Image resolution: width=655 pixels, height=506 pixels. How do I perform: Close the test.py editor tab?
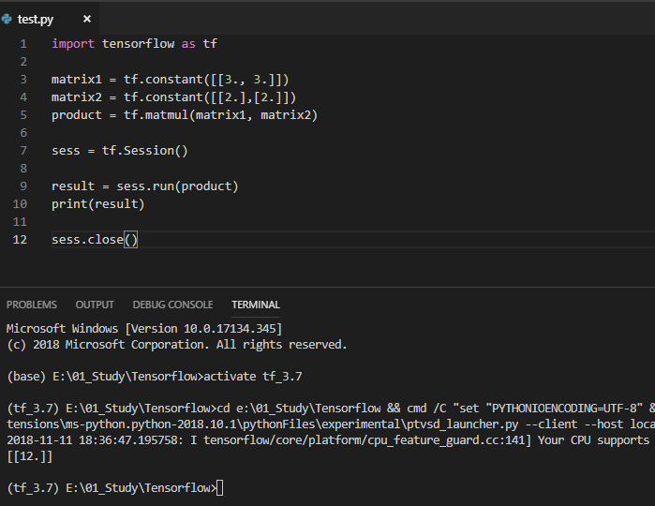pyautogui.click(x=87, y=19)
